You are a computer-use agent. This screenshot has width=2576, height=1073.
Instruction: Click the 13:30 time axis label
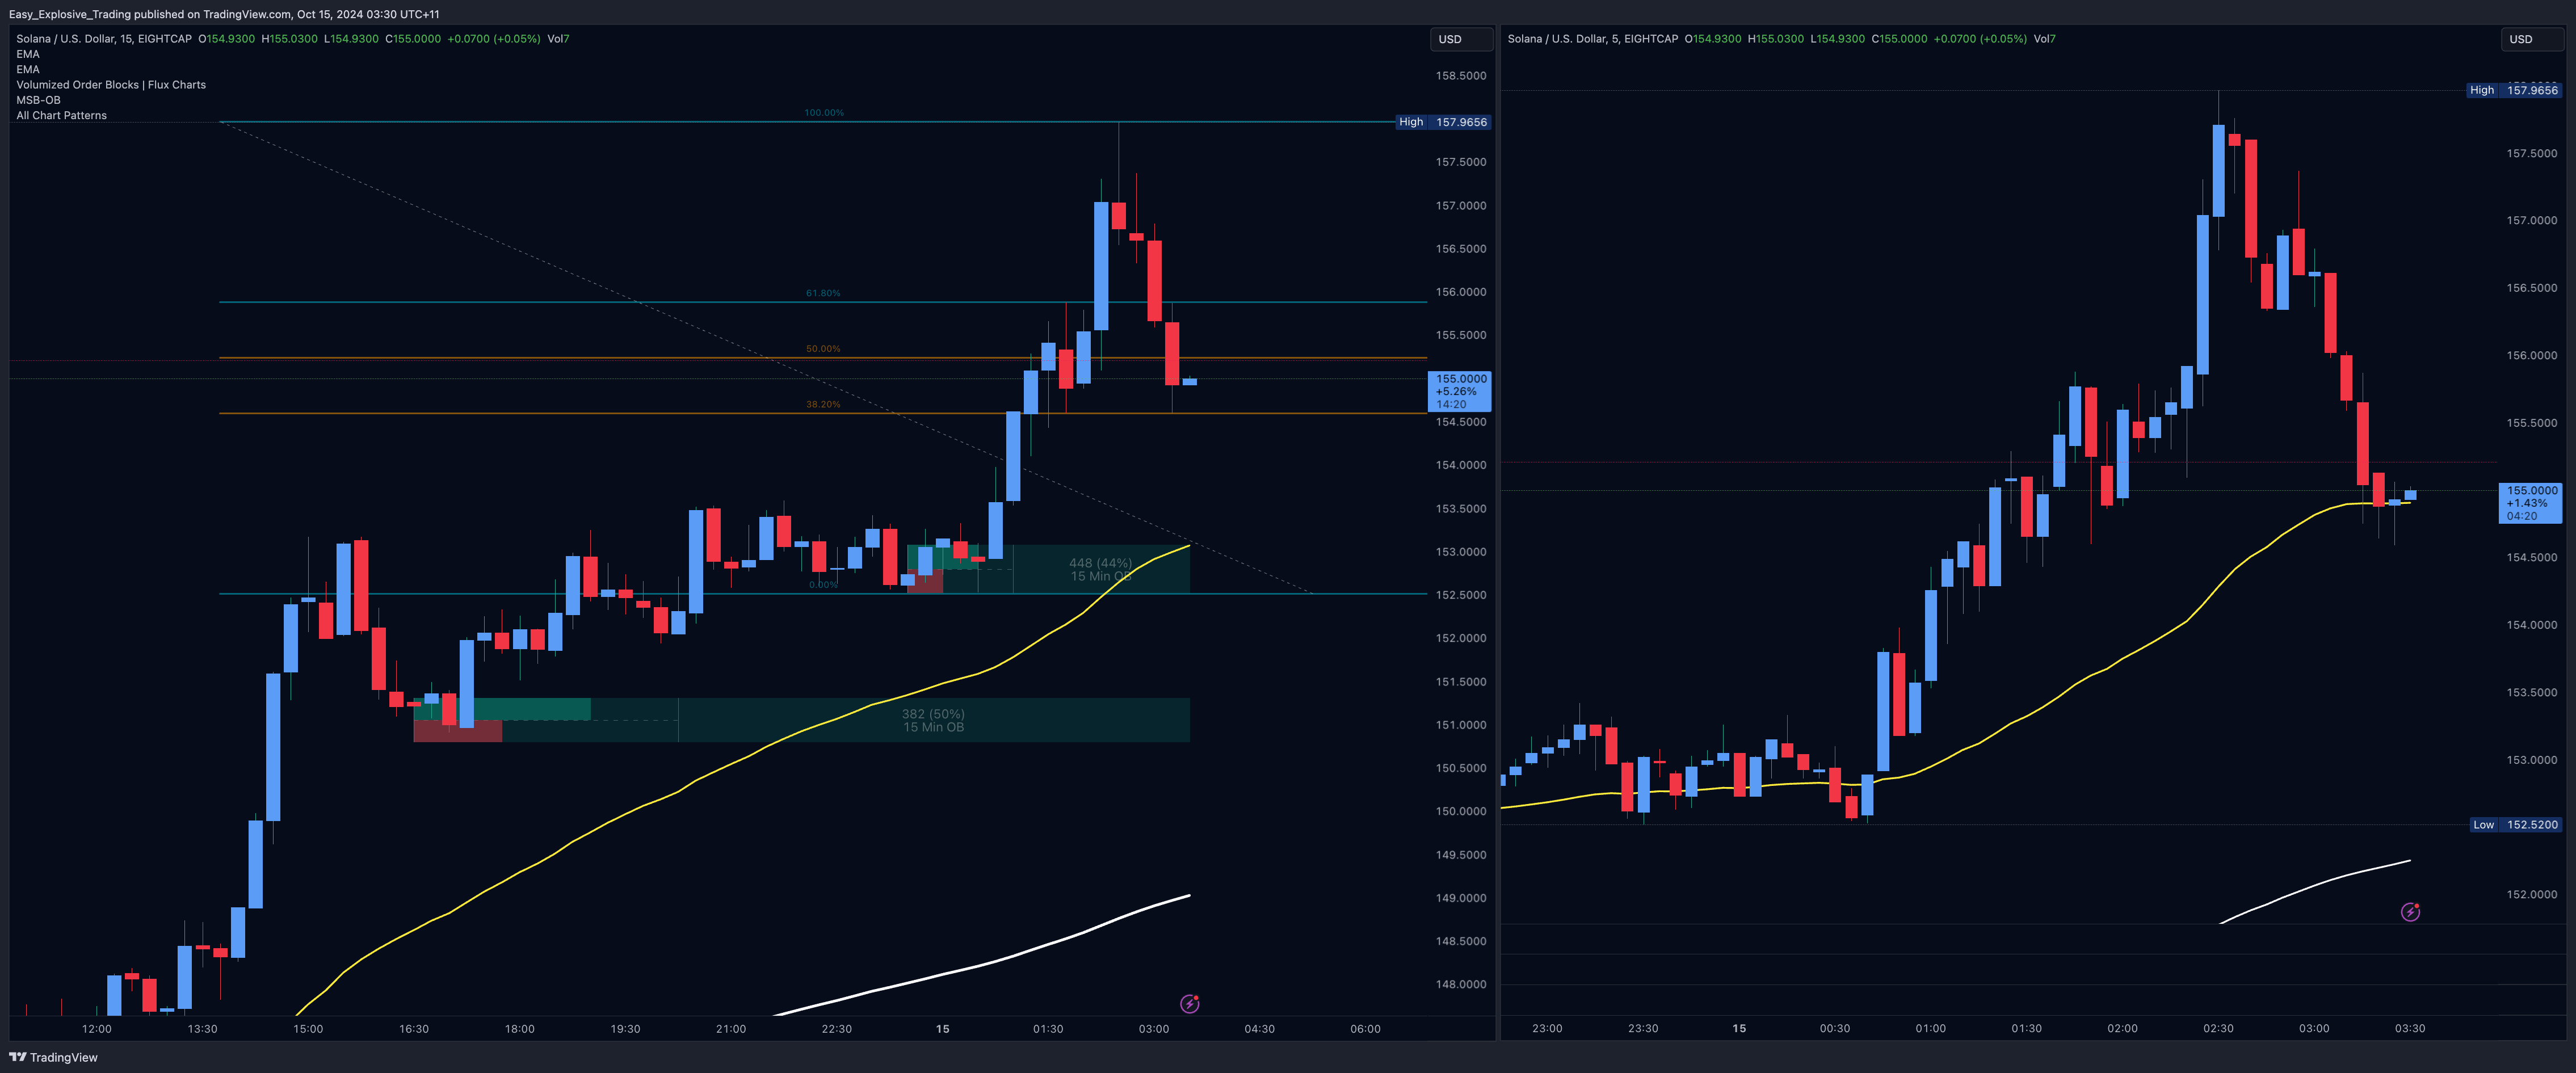202,1029
